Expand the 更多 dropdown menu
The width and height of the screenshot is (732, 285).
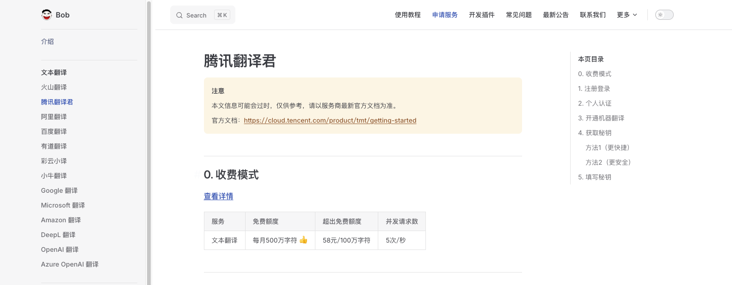pyautogui.click(x=627, y=15)
